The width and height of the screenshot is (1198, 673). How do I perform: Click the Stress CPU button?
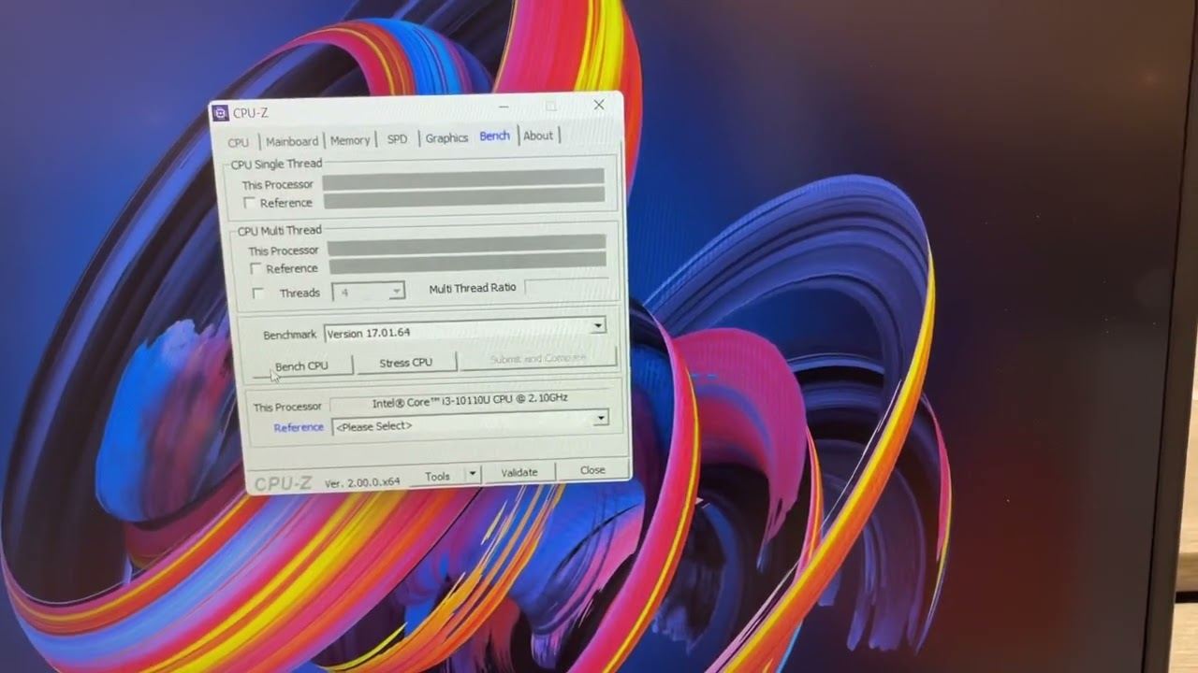click(406, 362)
